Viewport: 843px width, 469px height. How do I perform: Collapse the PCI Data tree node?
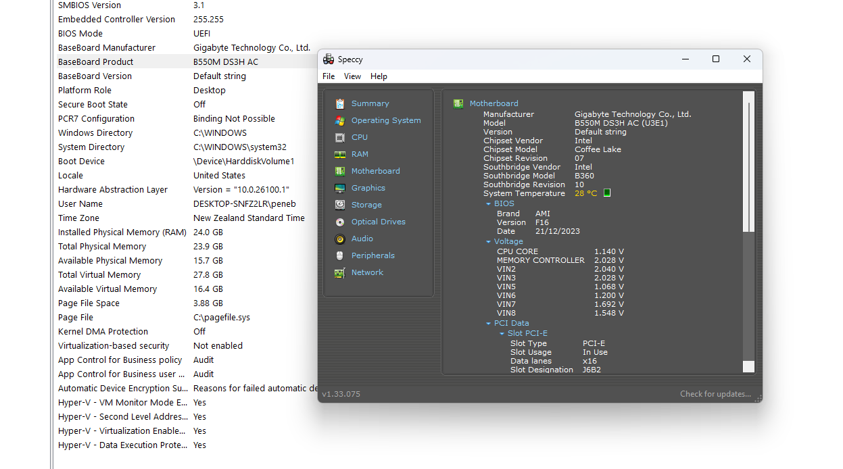tap(488, 324)
